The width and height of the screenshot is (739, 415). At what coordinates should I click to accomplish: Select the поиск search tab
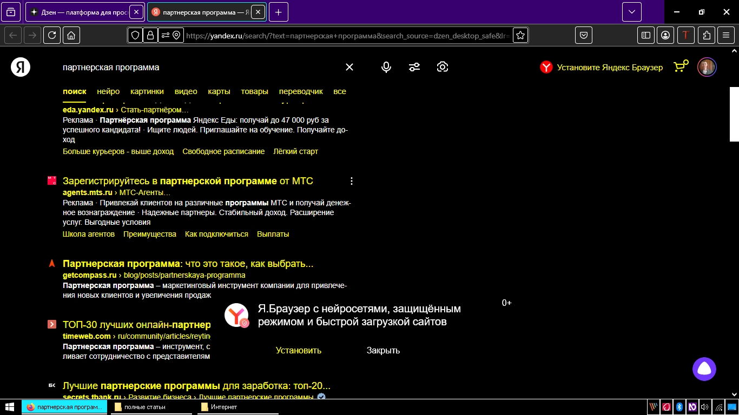click(x=74, y=91)
